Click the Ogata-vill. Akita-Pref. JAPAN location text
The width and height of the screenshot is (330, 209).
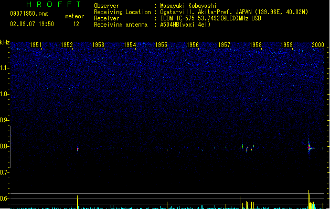[234, 12]
